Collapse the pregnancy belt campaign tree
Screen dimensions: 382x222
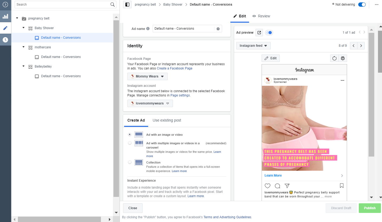(x=17, y=18)
